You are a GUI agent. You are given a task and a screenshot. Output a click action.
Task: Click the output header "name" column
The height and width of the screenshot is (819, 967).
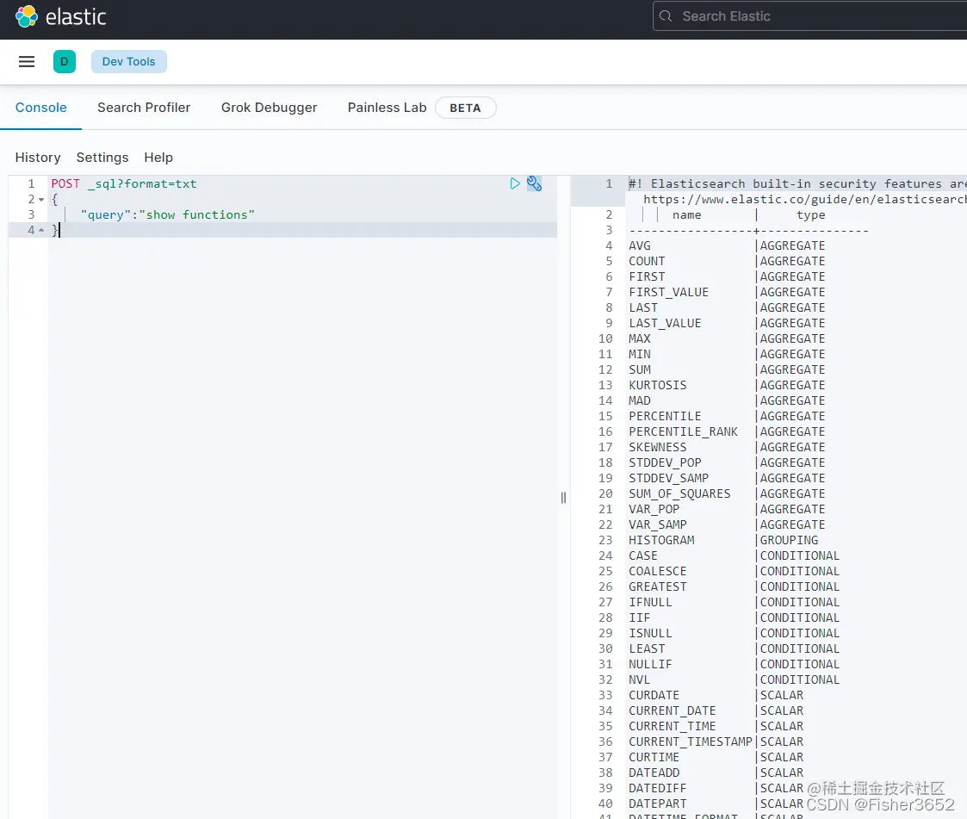click(686, 214)
